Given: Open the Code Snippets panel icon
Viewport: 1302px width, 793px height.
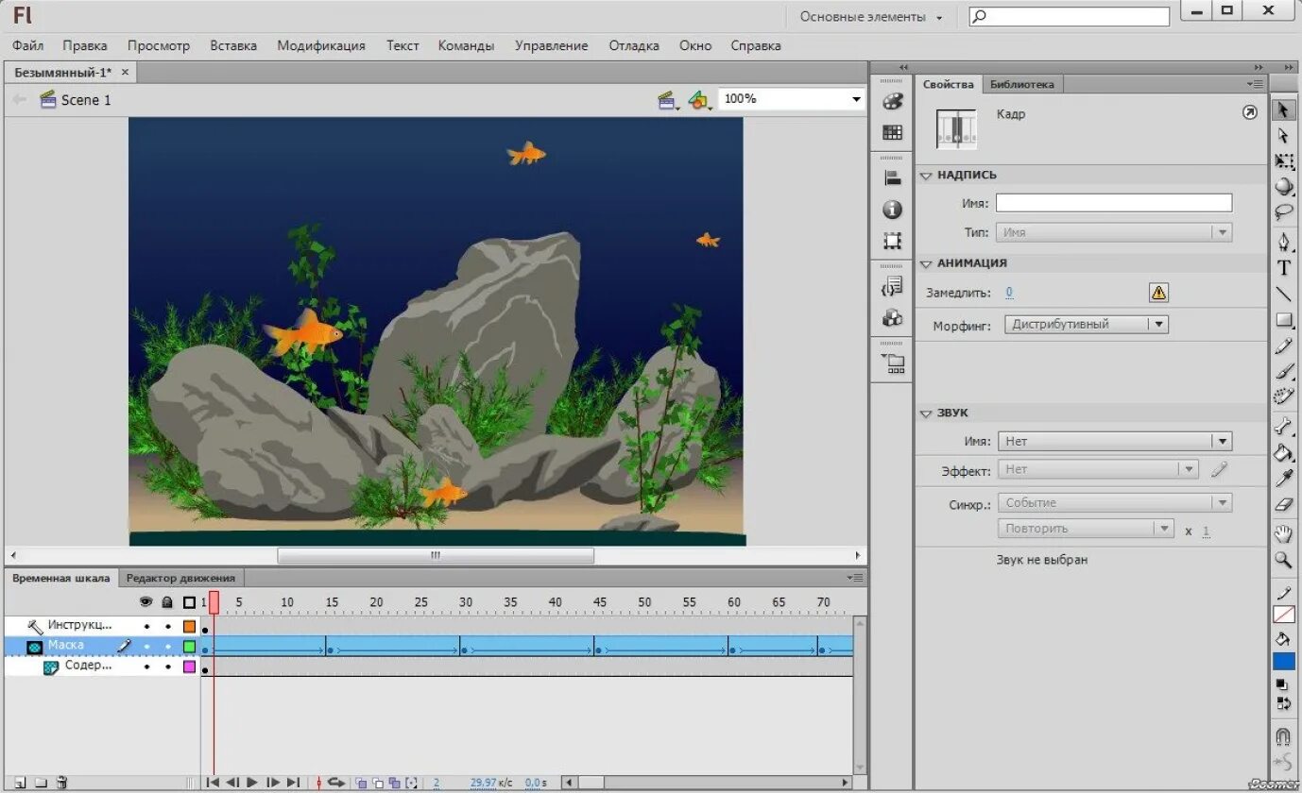Looking at the screenshot, I should [892, 285].
